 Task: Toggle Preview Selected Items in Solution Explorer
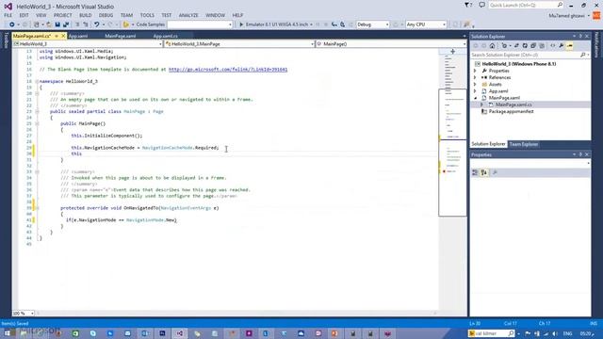pos(570,46)
